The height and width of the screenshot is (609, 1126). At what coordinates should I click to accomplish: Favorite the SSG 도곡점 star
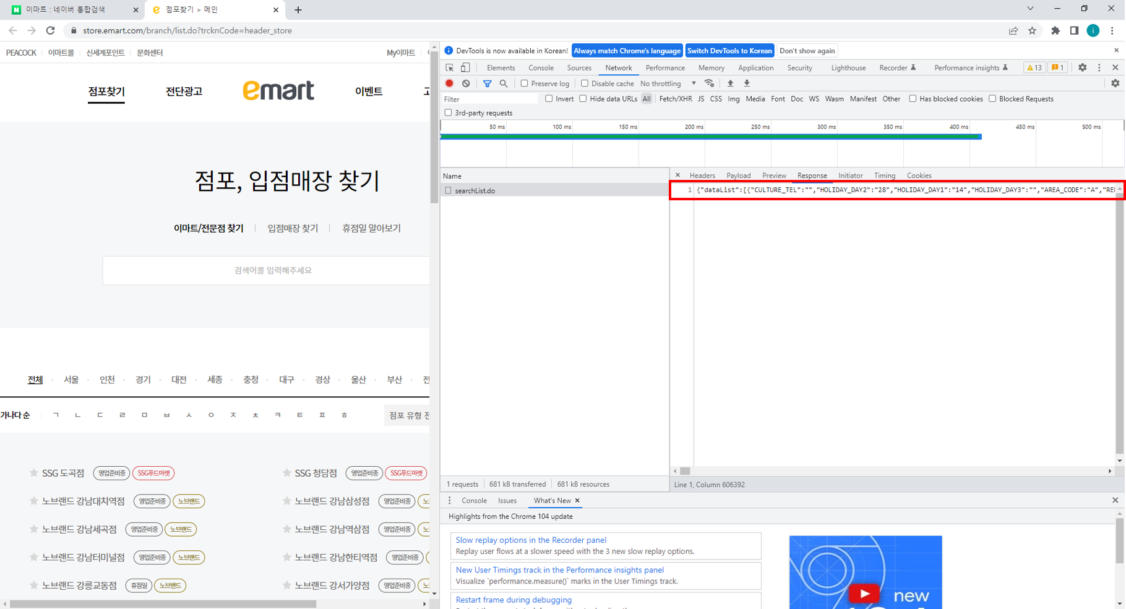click(34, 473)
